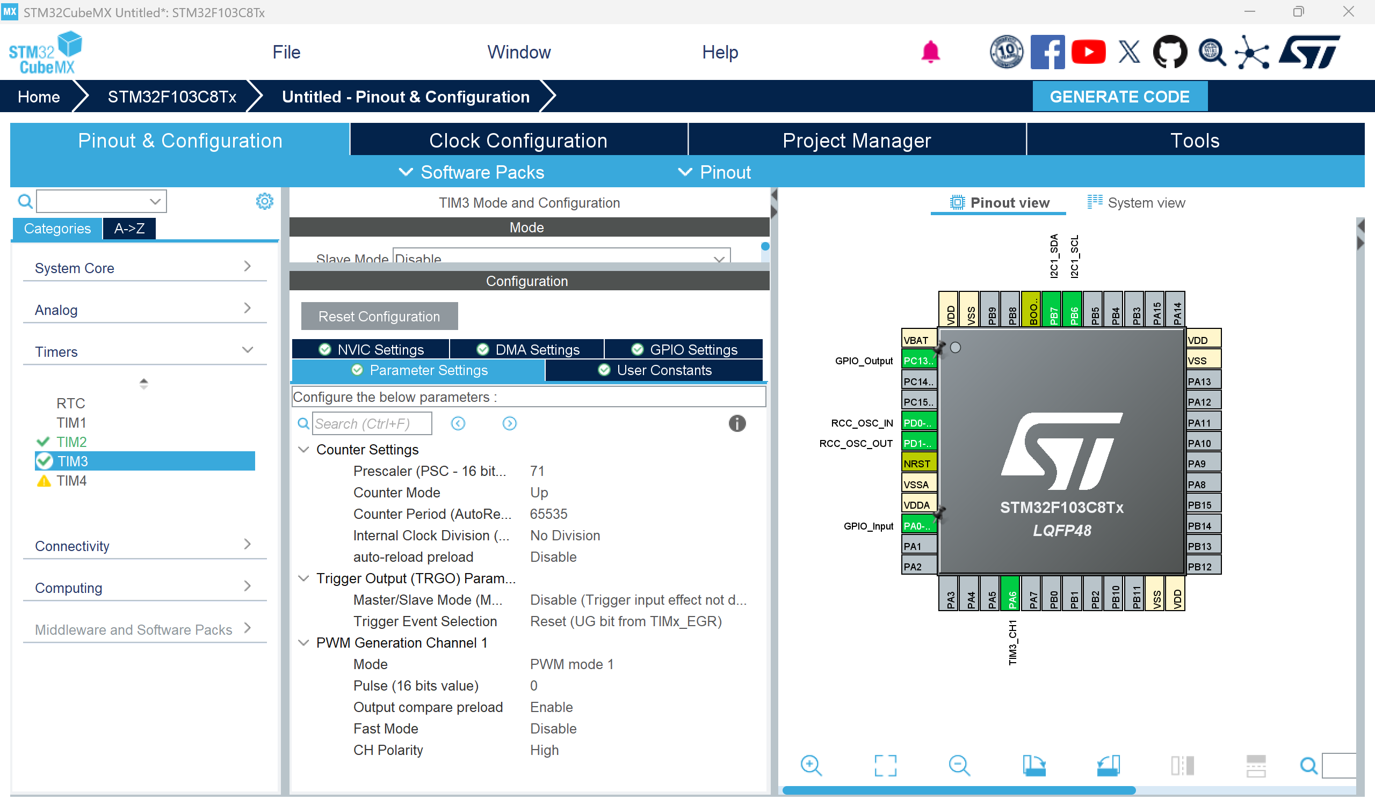Open the DMA Settings tab
Image resolution: width=1375 pixels, height=807 pixels.
pyautogui.click(x=527, y=349)
